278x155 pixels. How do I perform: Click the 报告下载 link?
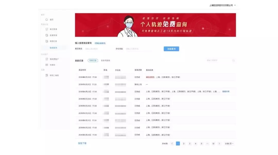click(x=82, y=143)
